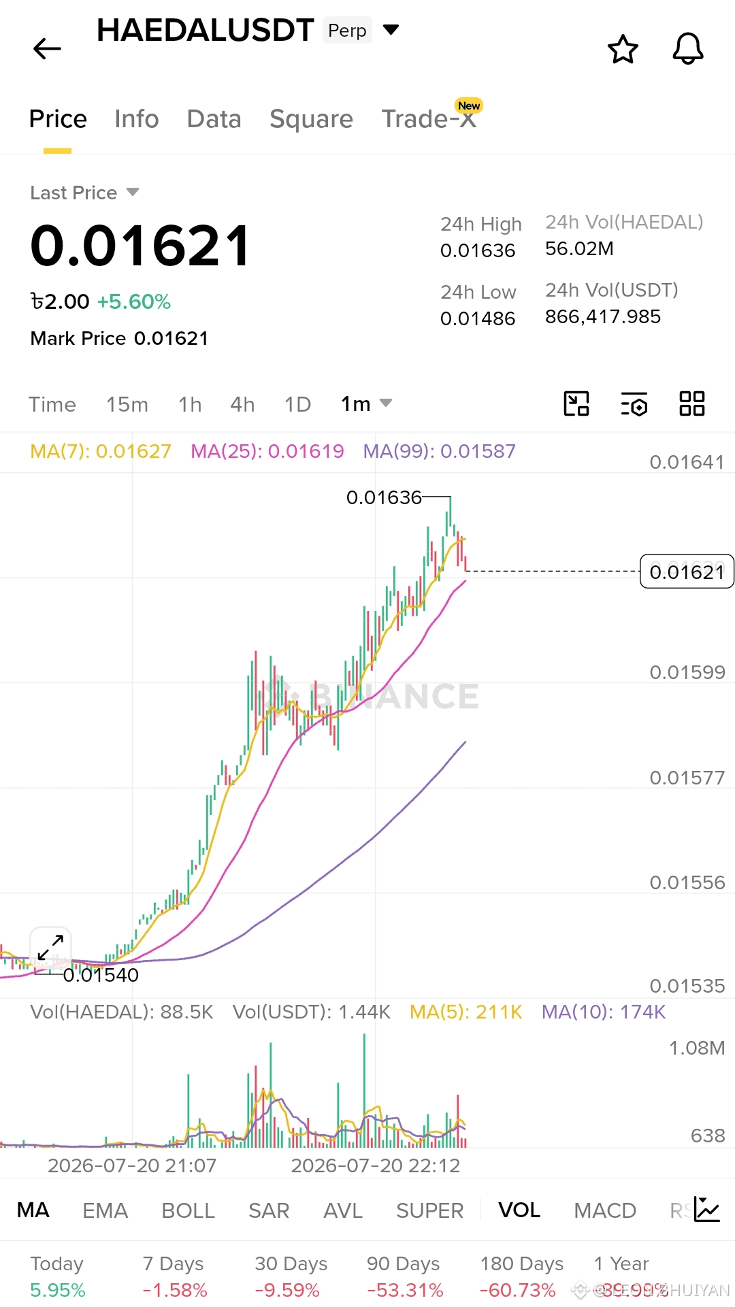735x1307 pixels.
Task: Tap the Vol(HAEDAL): 88.5K label
Action: [122, 1012]
